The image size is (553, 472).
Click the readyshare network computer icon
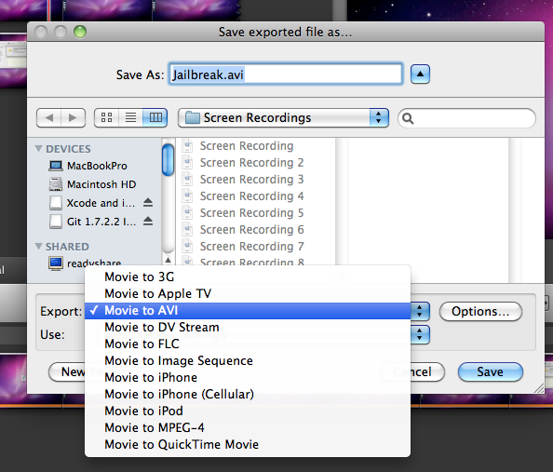56,263
